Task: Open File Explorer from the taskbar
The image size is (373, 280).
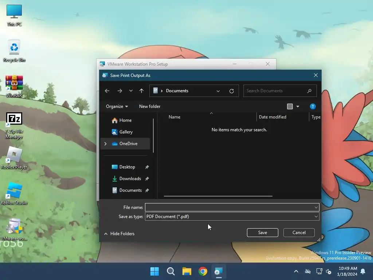Action: pyautogui.click(x=187, y=271)
